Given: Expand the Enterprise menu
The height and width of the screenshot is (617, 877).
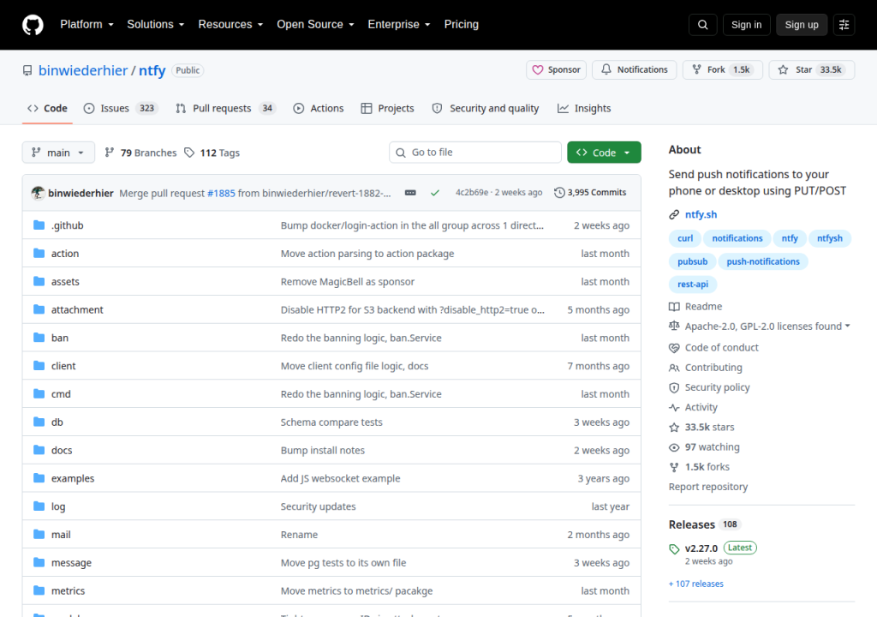Looking at the screenshot, I should tap(399, 25).
